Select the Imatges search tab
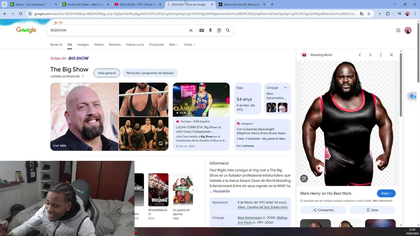The width and height of the screenshot is (420, 236). tap(83, 45)
